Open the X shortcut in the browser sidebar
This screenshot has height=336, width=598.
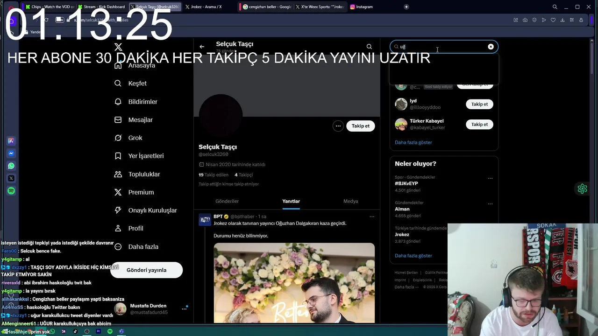(x=11, y=178)
